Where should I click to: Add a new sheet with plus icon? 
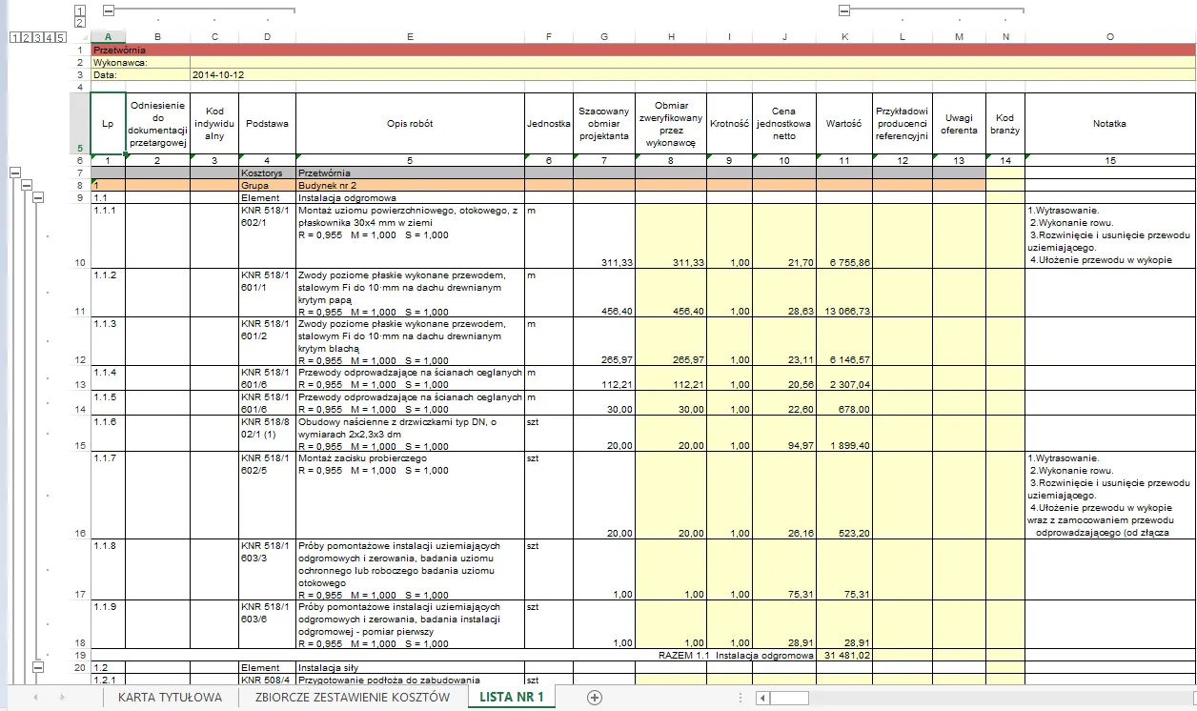point(595,698)
